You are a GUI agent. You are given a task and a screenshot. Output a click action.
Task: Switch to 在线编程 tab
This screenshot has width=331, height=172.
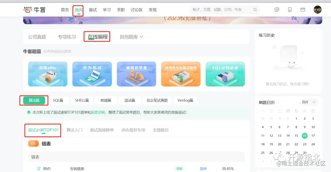[x=98, y=37]
